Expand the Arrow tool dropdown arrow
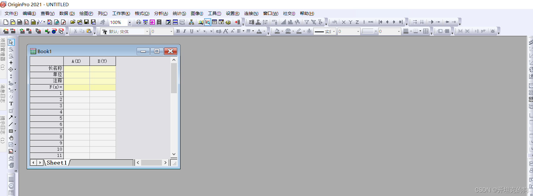The image size is (533, 196). point(15,117)
